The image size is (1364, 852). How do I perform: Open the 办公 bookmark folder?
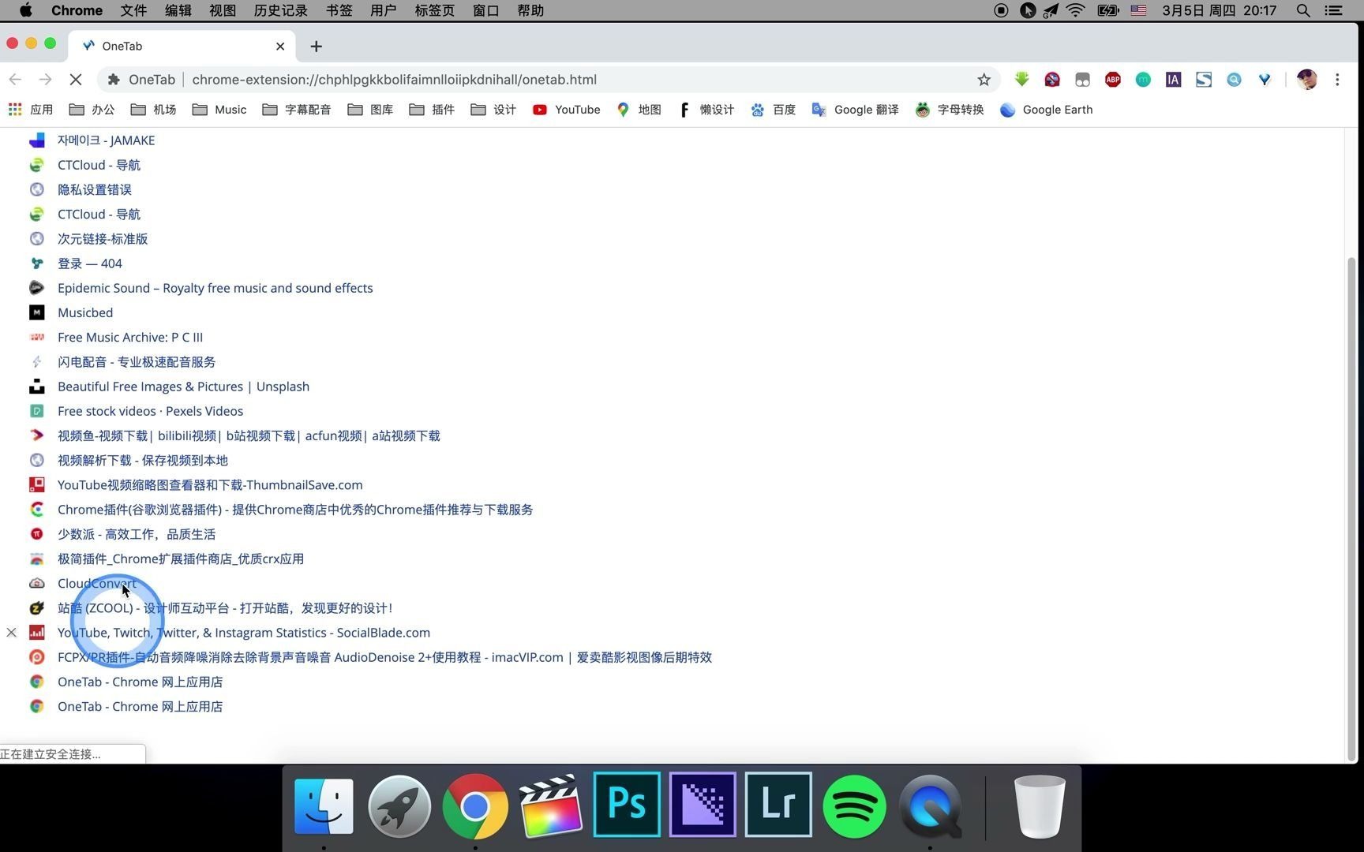coord(102,110)
